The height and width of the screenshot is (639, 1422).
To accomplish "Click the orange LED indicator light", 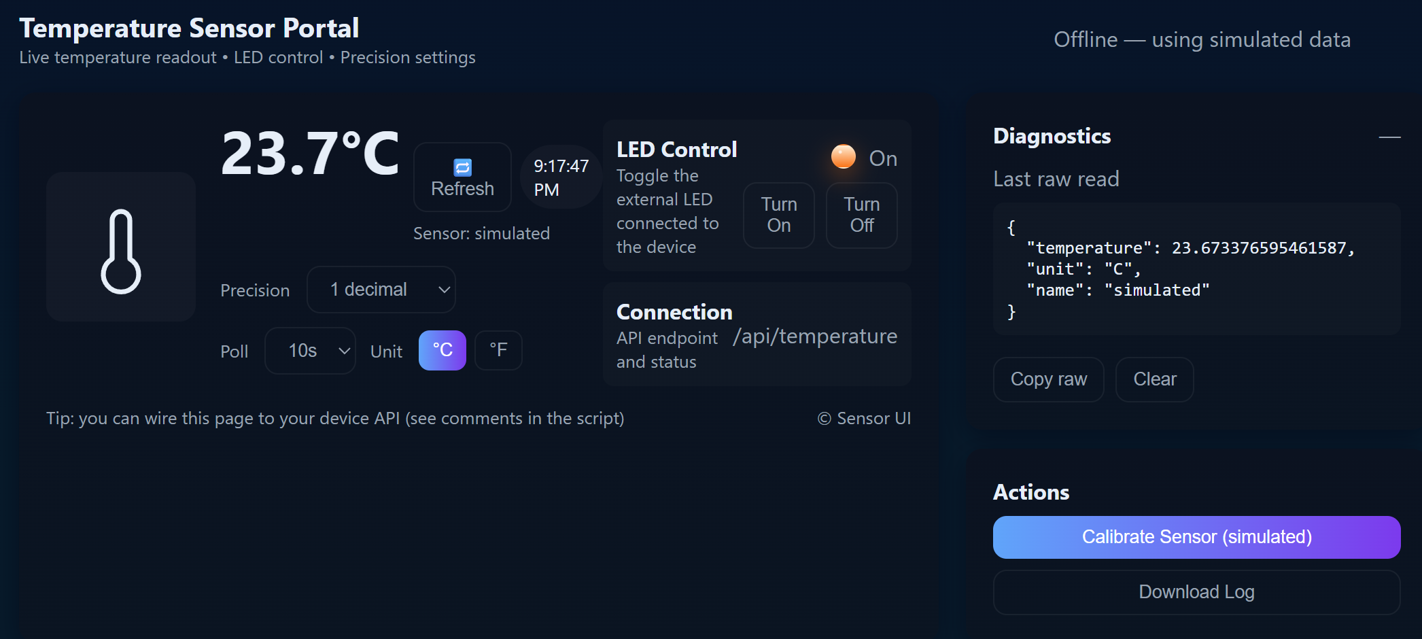I will click(844, 157).
